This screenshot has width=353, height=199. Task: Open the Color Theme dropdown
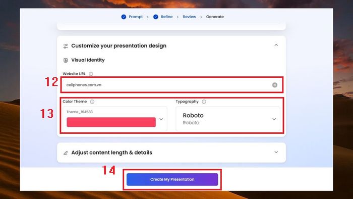(161, 119)
